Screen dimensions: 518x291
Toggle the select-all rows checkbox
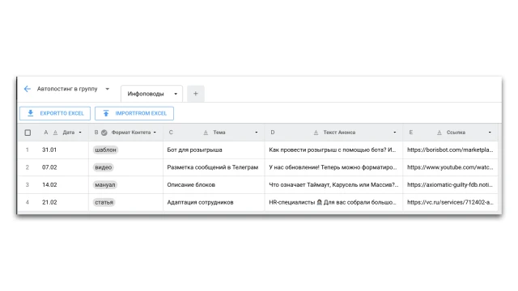click(x=28, y=133)
